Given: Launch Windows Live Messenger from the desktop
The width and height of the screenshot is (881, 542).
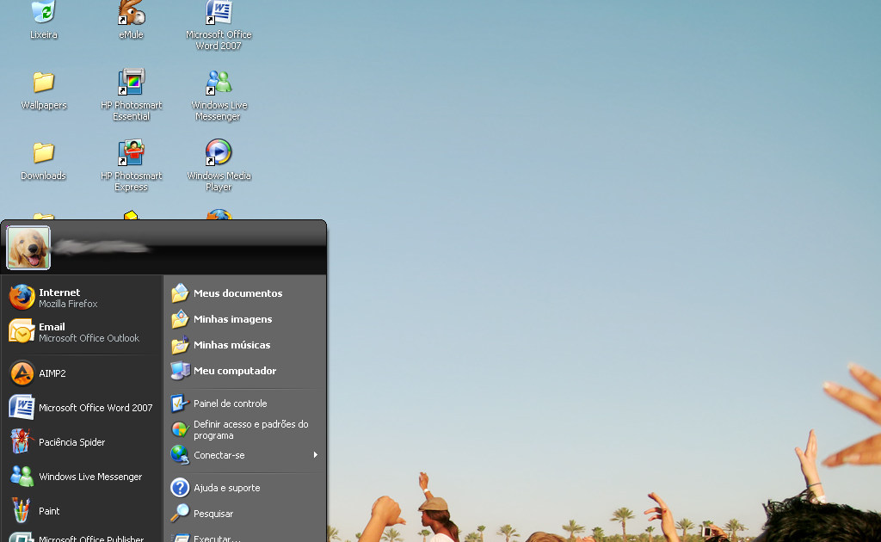Looking at the screenshot, I should (218, 89).
